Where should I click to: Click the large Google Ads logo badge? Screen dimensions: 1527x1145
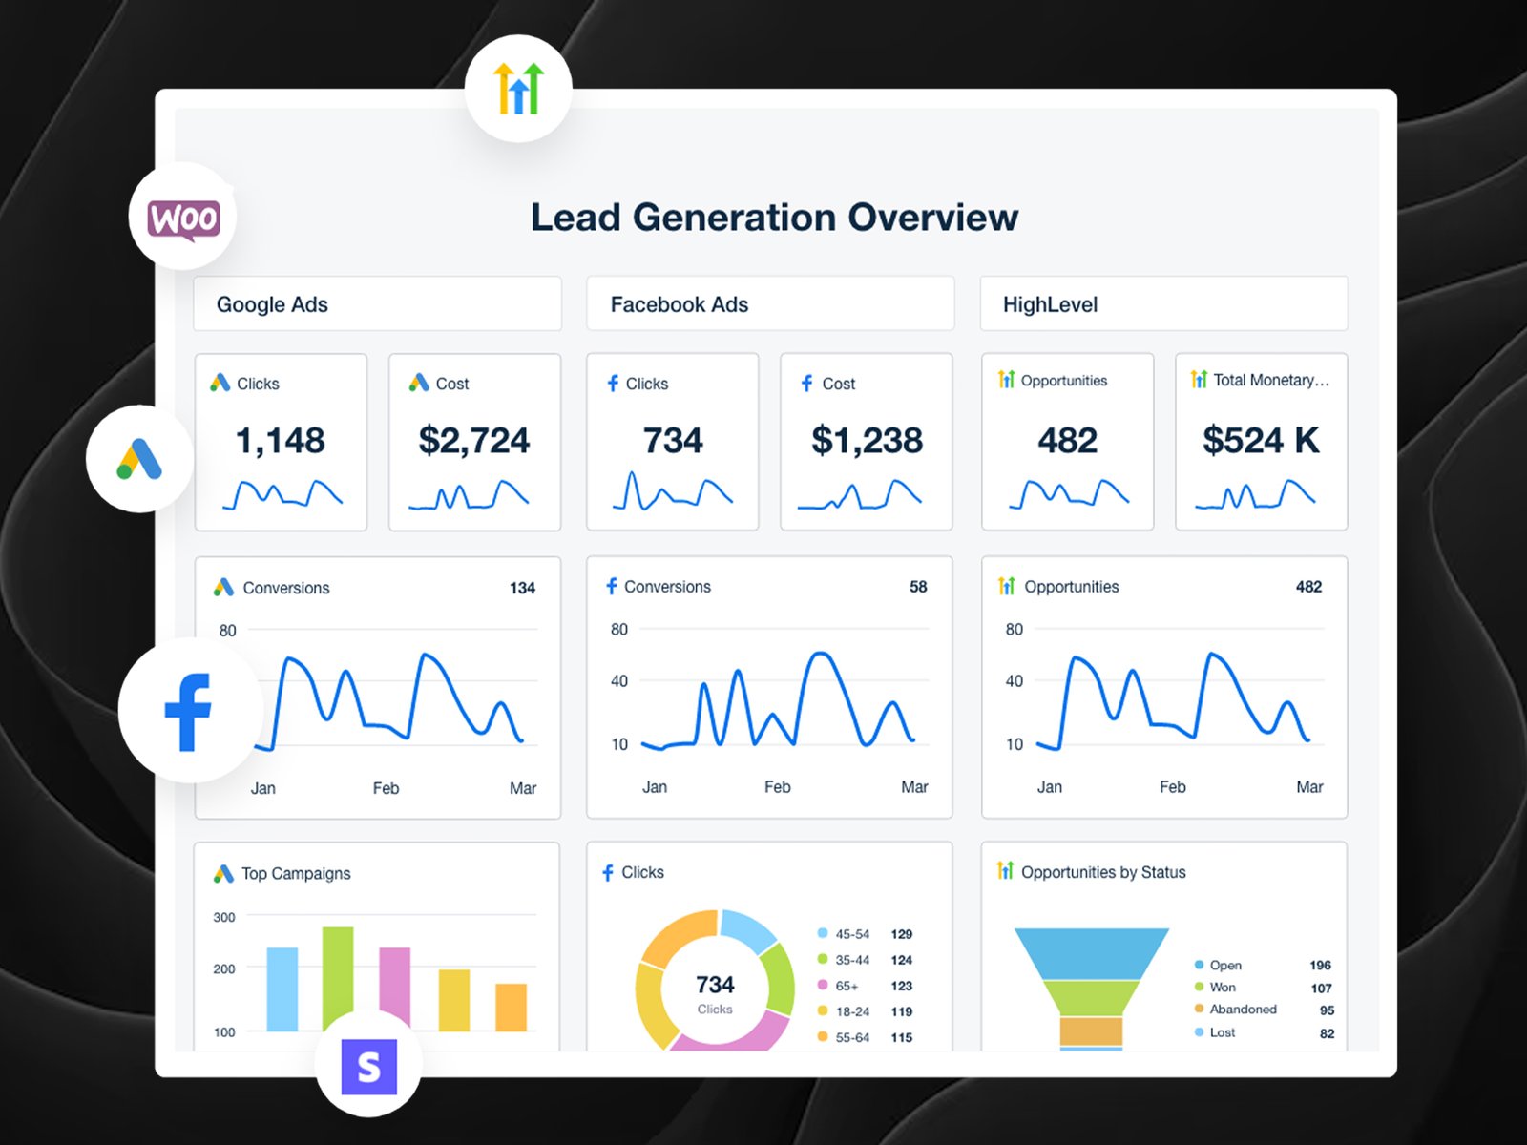pyautogui.click(x=139, y=459)
